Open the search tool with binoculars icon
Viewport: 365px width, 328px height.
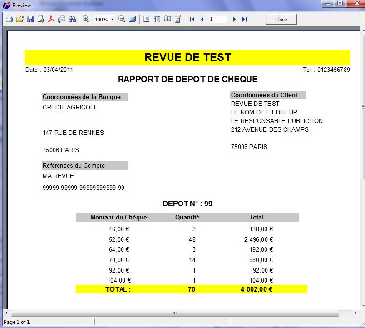(x=73, y=19)
